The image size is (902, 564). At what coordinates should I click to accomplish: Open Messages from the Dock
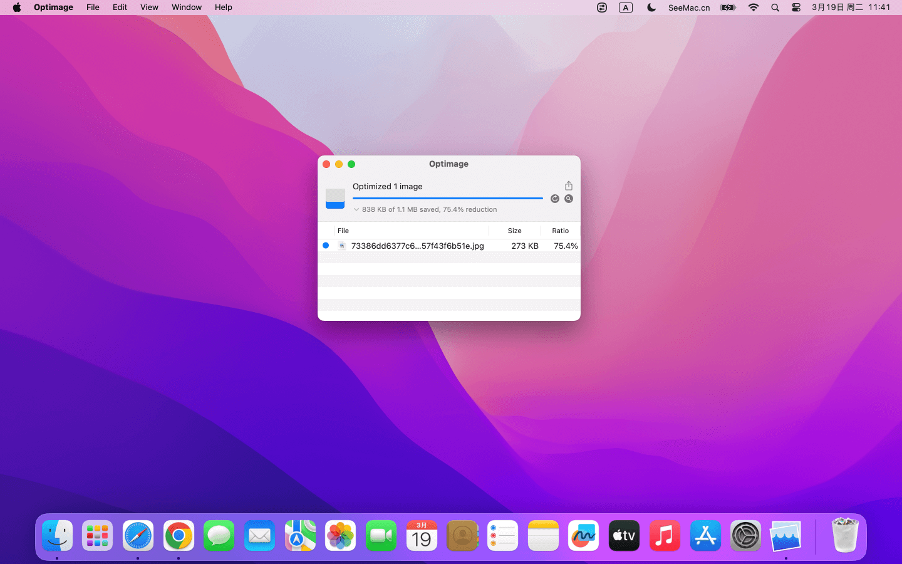pos(219,536)
